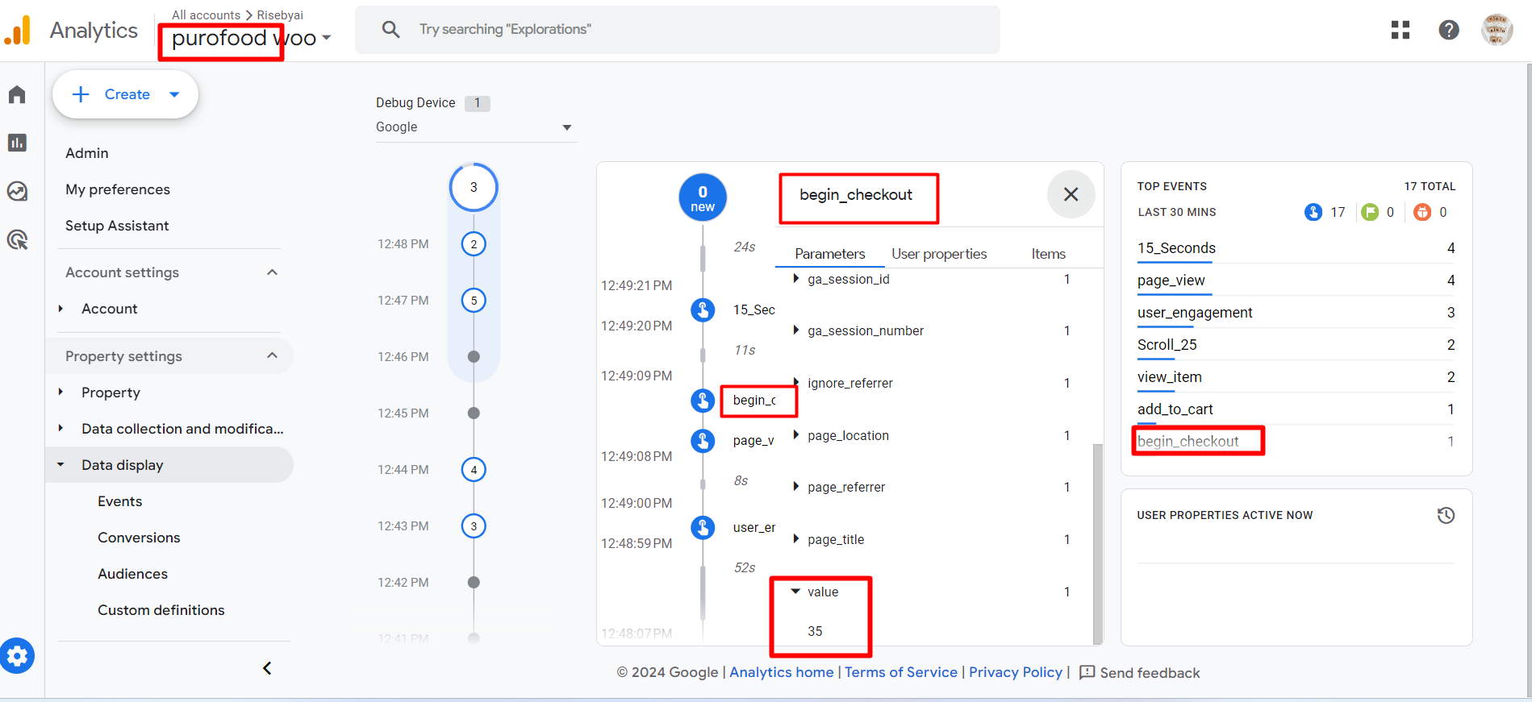The width and height of the screenshot is (1532, 702).
Task: Close the begin_checkout event details panel
Action: pos(1071,194)
